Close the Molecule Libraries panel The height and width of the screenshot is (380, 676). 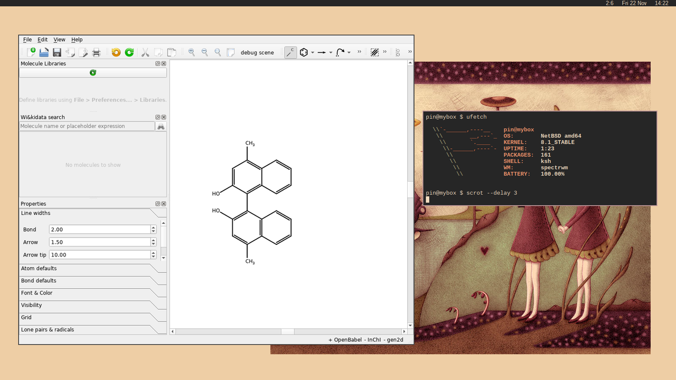point(164,63)
